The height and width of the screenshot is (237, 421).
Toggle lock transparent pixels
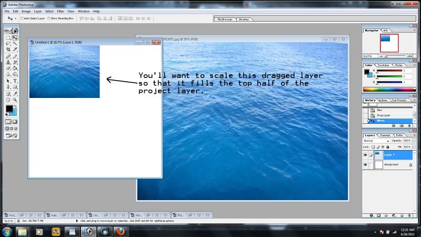[373, 147]
